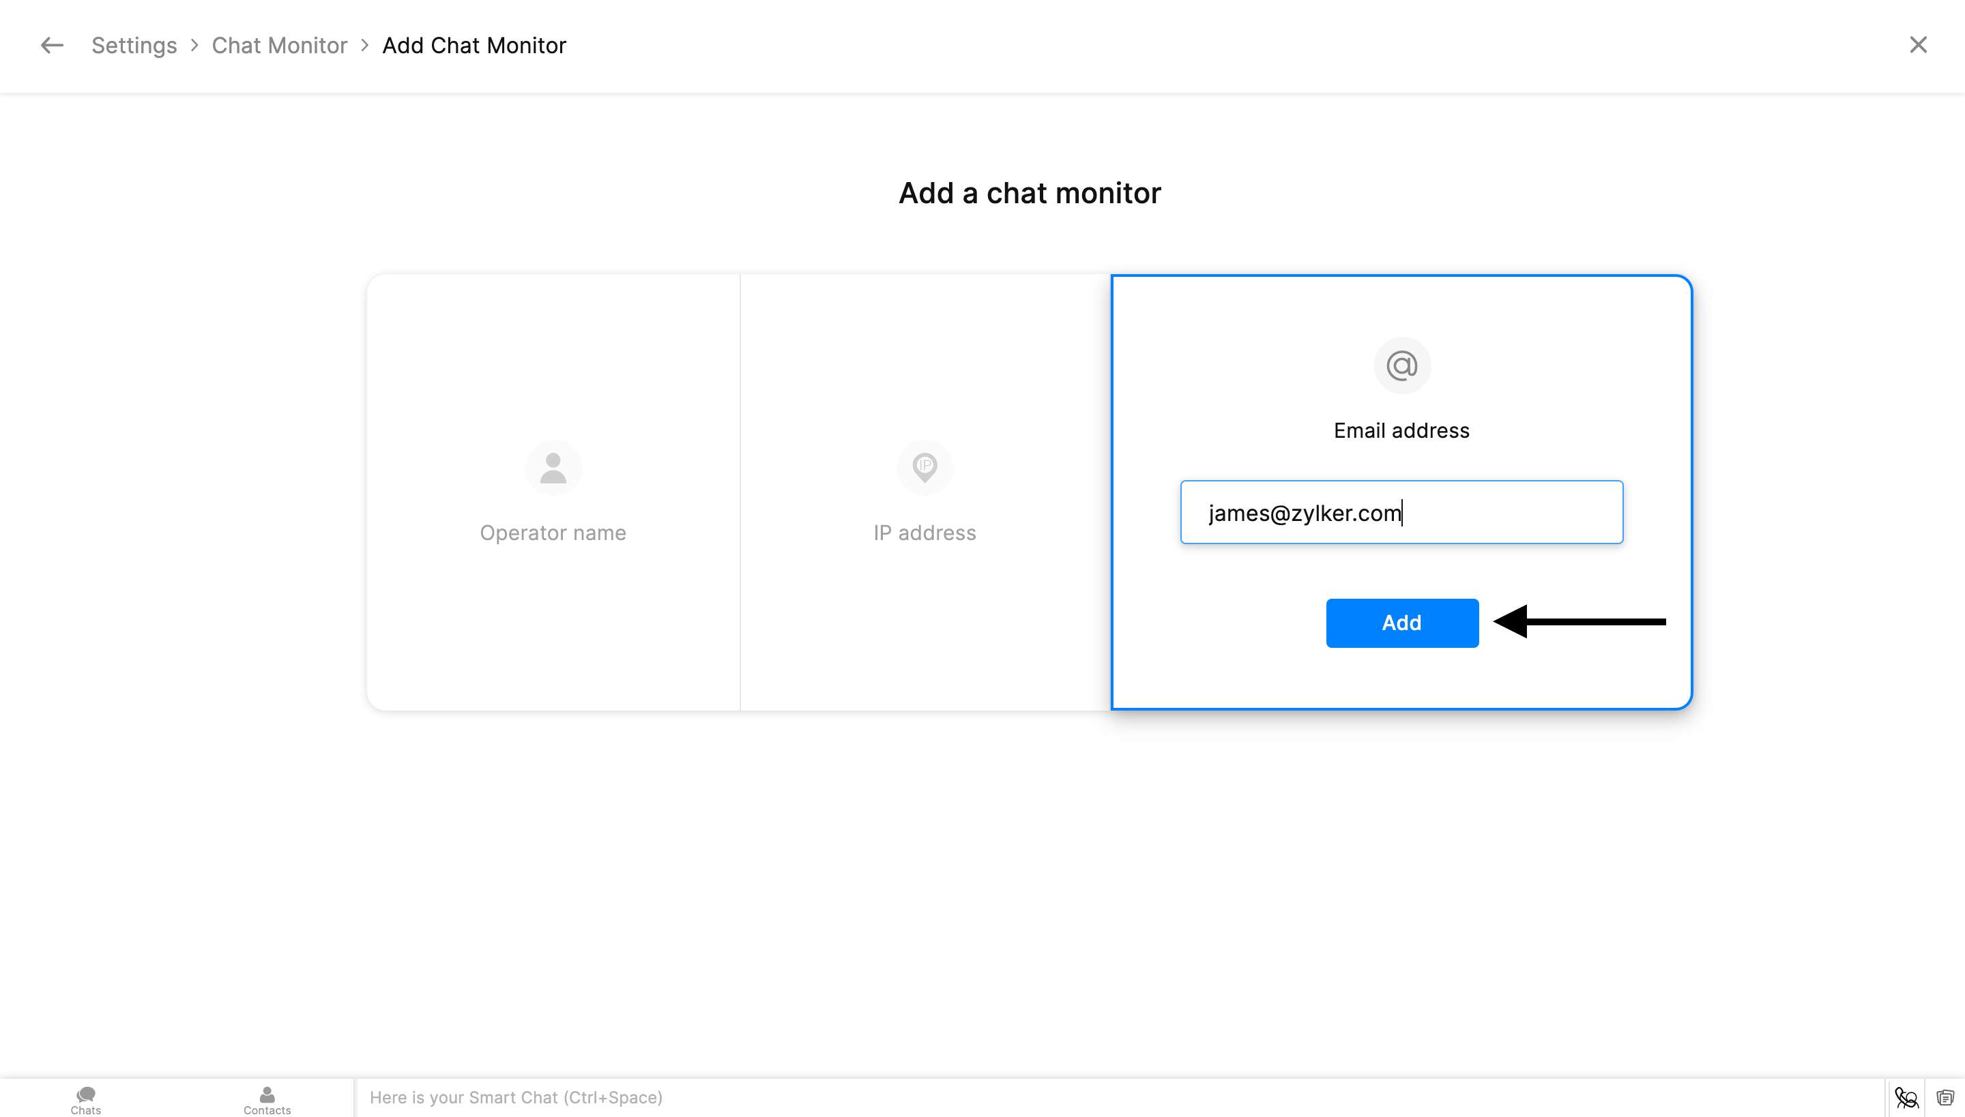Go to Settings breadcrumb
1965x1117 pixels.
click(x=134, y=45)
